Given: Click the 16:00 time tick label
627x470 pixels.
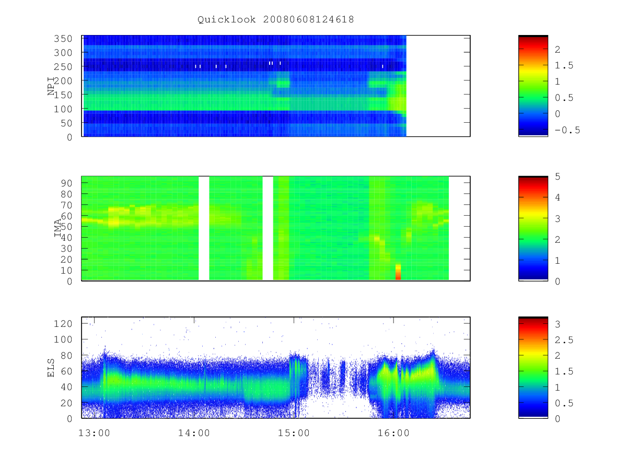Looking at the screenshot, I should tap(394, 433).
